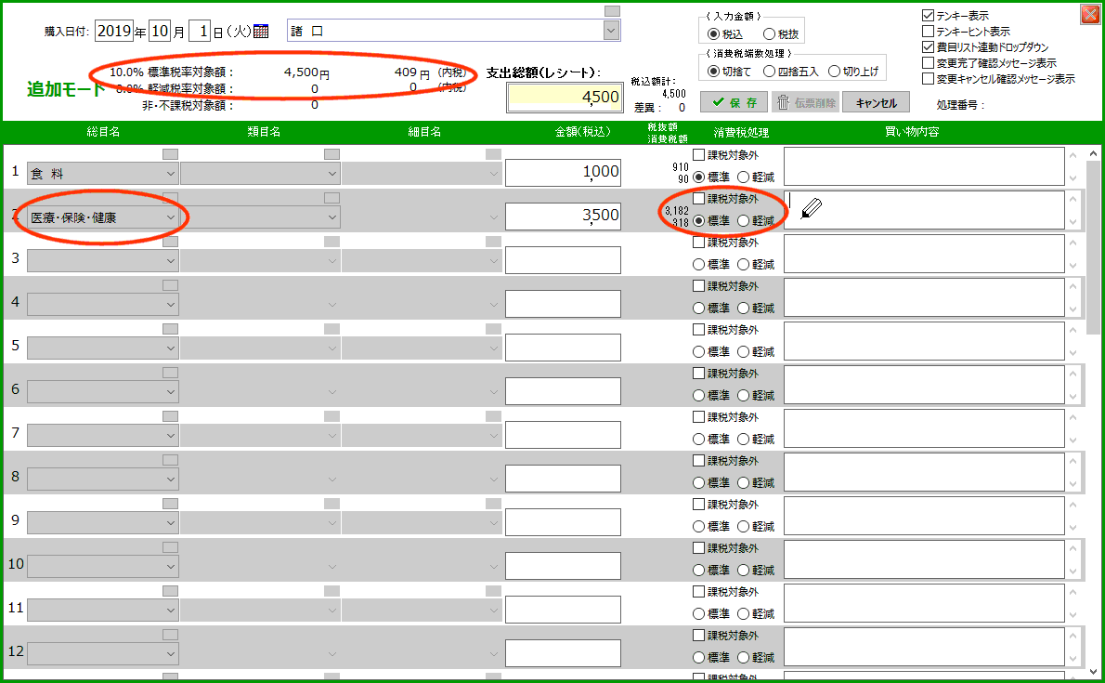Open row 12 総目名 dropdown

(171, 654)
